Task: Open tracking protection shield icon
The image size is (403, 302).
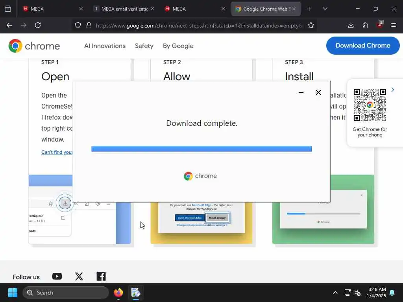Action: click(78, 25)
